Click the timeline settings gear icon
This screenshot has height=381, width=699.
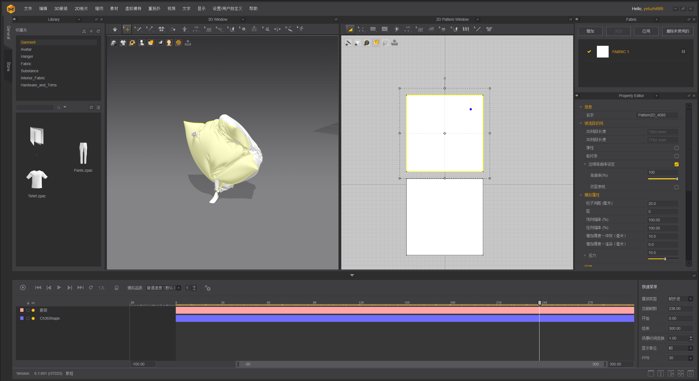[x=208, y=288]
